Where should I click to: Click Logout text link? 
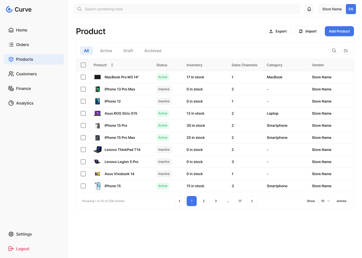click(23, 249)
